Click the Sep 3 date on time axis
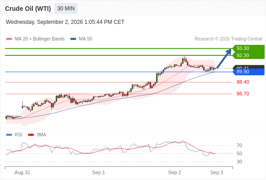The width and height of the screenshot is (266, 180). click(x=217, y=172)
